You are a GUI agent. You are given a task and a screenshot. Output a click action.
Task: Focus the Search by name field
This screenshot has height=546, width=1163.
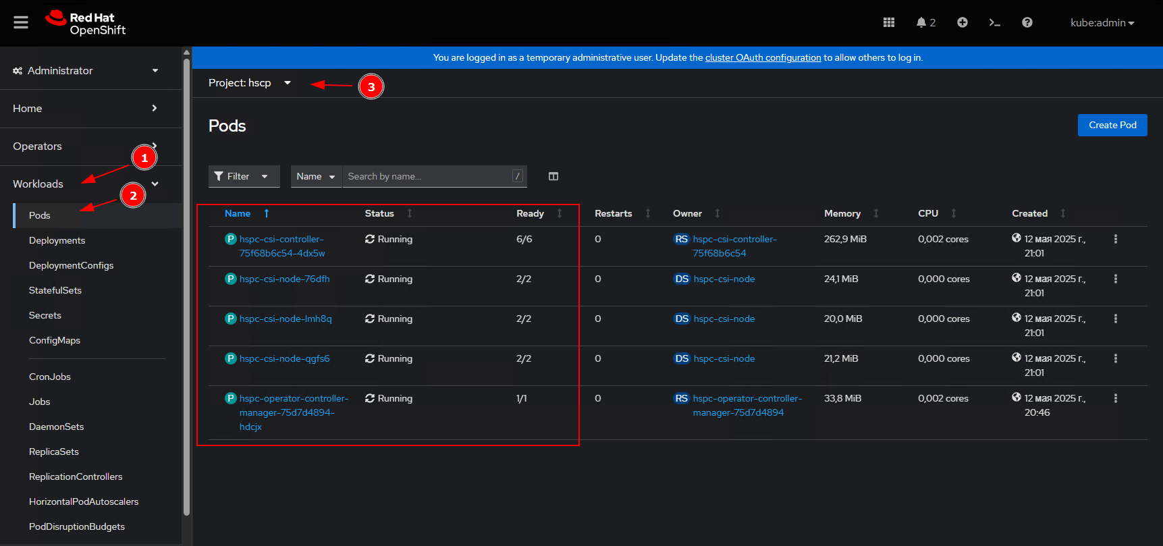pyautogui.click(x=434, y=176)
